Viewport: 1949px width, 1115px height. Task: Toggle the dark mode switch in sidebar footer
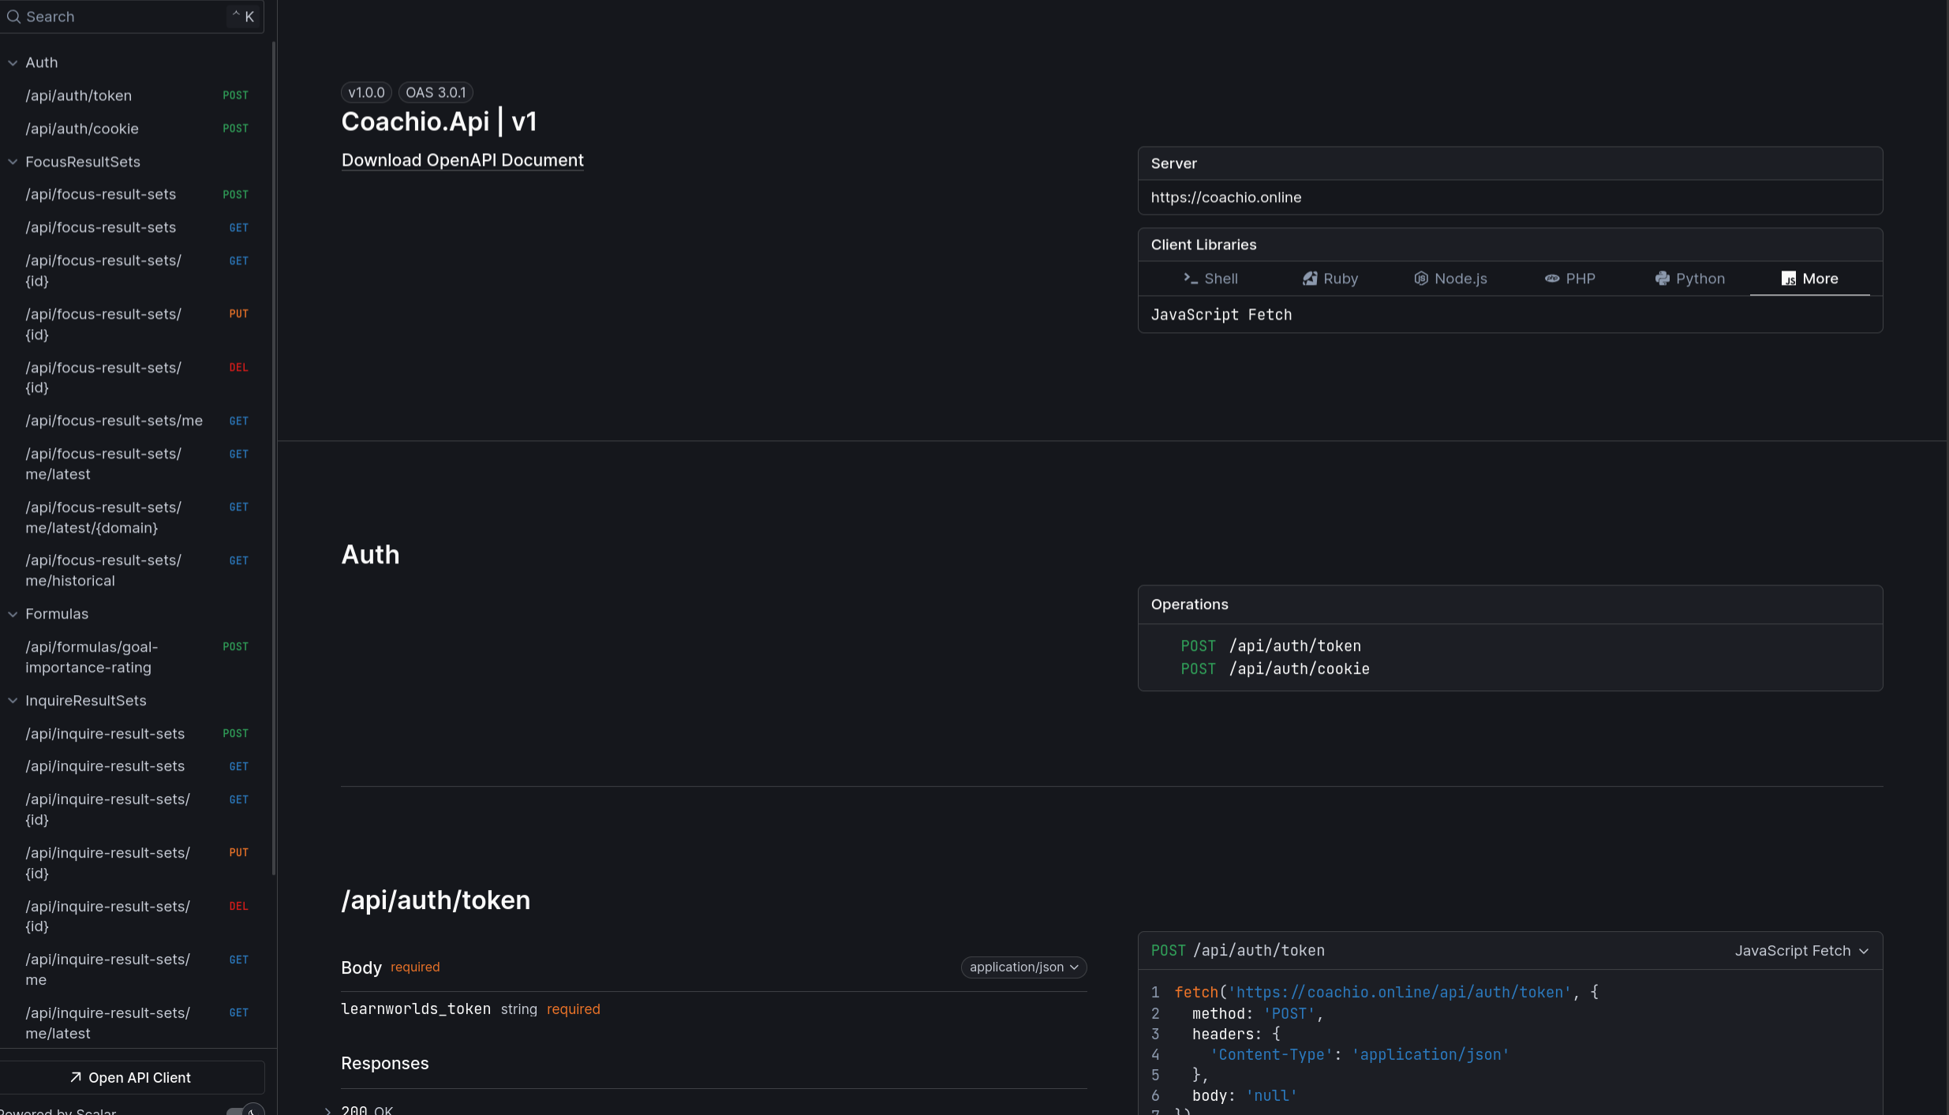click(x=245, y=1110)
